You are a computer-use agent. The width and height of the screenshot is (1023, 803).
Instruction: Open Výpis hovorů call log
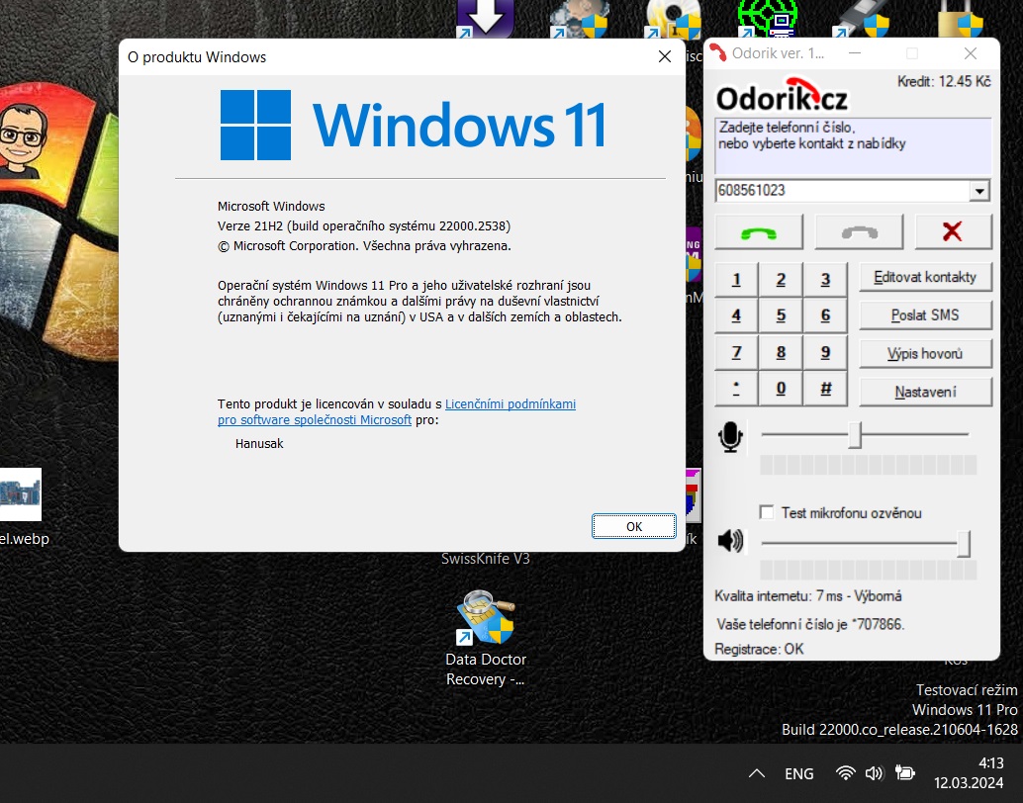click(925, 353)
